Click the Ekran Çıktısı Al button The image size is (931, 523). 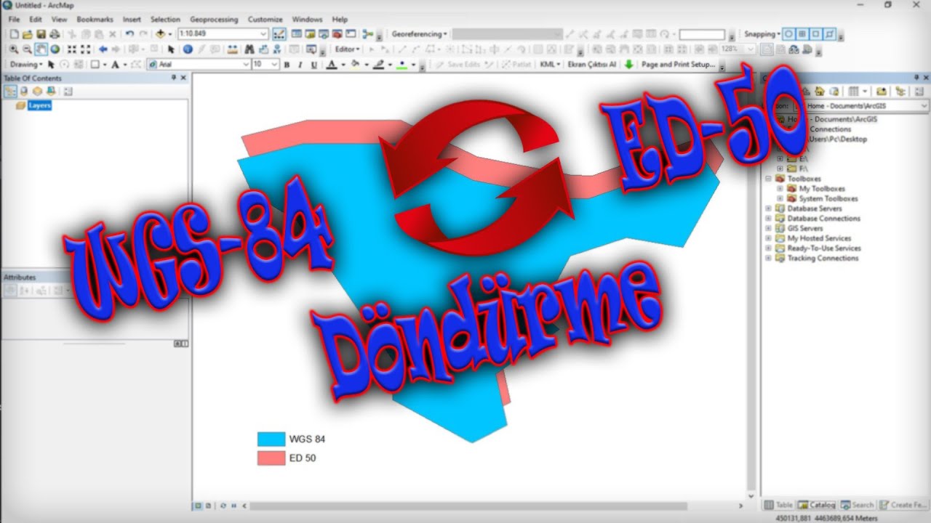tap(591, 65)
